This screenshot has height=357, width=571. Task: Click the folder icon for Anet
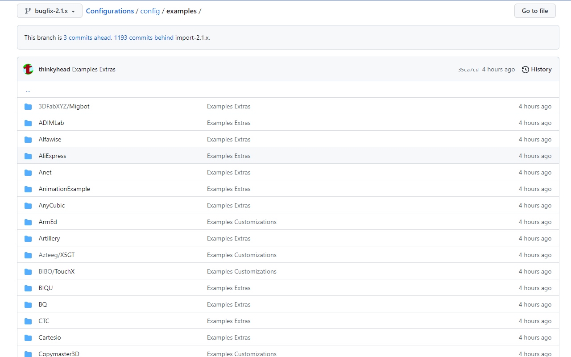pyautogui.click(x=28, y=173)
